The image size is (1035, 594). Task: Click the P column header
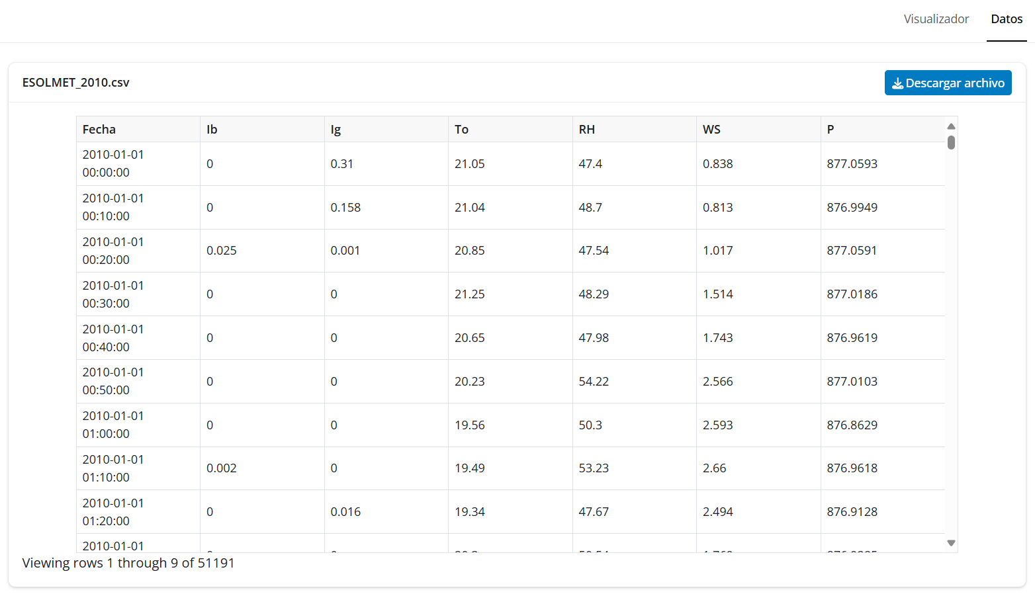click(831, 130)
